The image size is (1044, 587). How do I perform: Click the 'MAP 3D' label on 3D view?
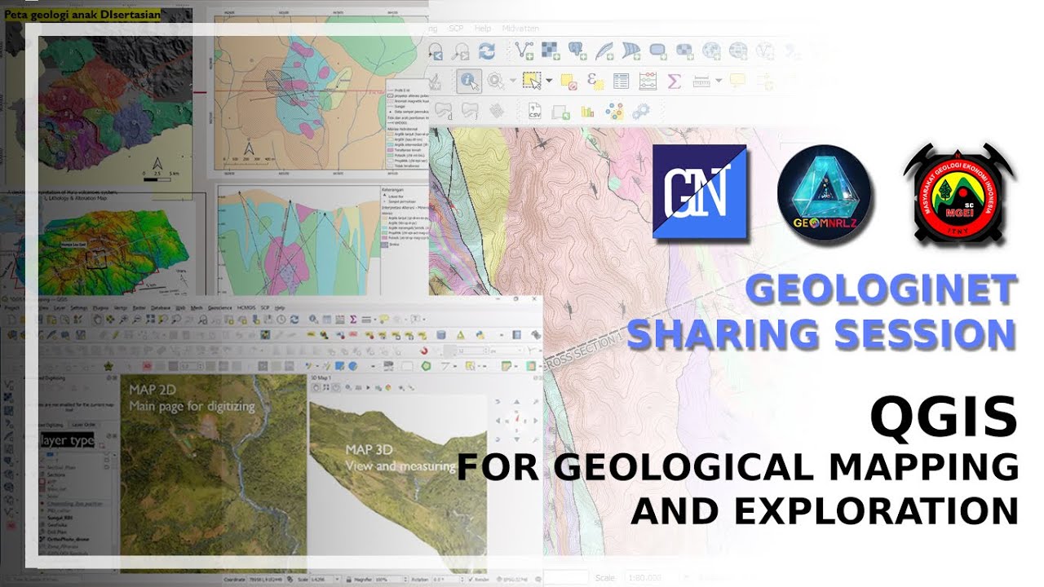[370, 449]
